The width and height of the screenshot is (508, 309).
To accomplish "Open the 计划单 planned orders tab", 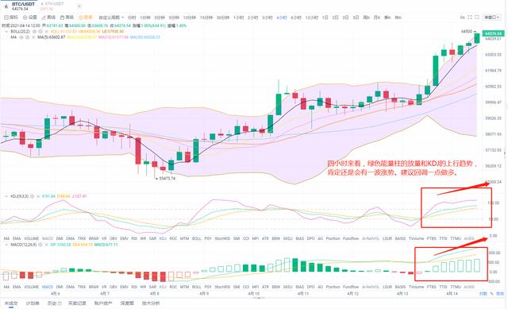I will 33,303.
